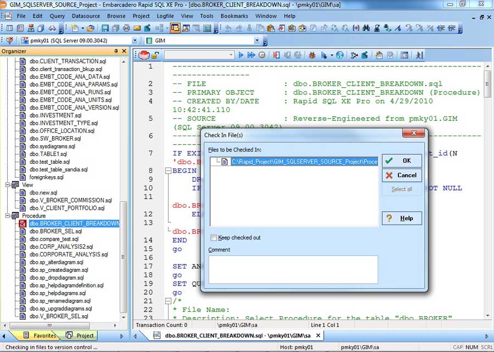
Task: Click the Paste clipboard toolbar icon
Action: (x=271, y=28)
